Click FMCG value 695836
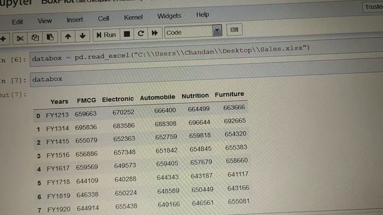 click(x=86, y=127)
